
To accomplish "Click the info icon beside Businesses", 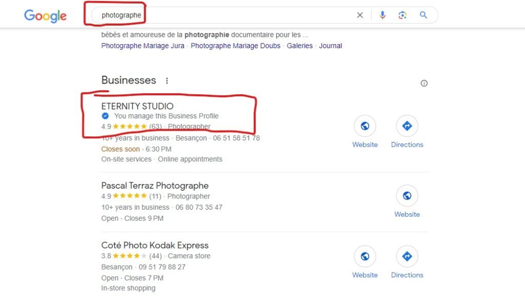I will click(x=424, y=84).
